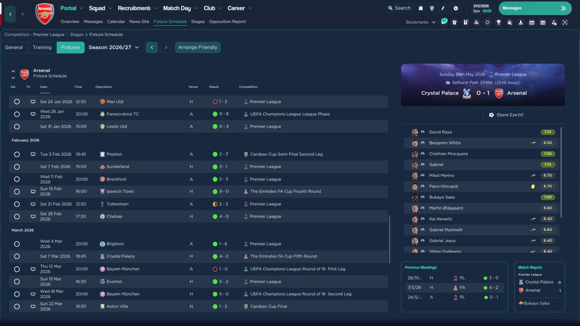Click the pencil edit icon in top bar
Image resolution: width=580 pixels, height=326 pixels.
(x=443, y=8)
